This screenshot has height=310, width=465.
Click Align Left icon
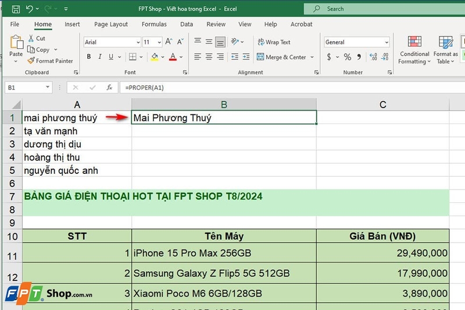[x=198, y=56]
